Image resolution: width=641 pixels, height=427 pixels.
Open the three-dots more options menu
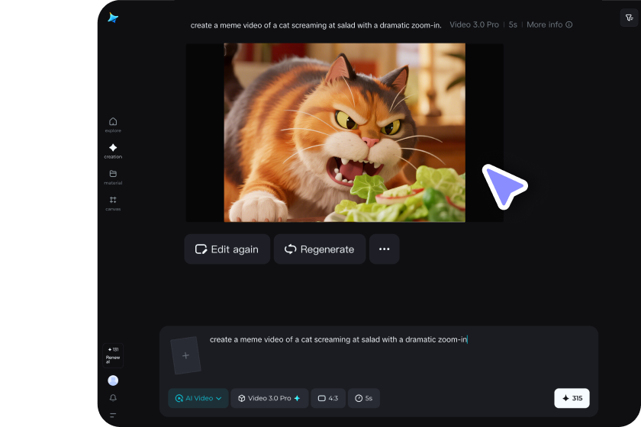384,249
